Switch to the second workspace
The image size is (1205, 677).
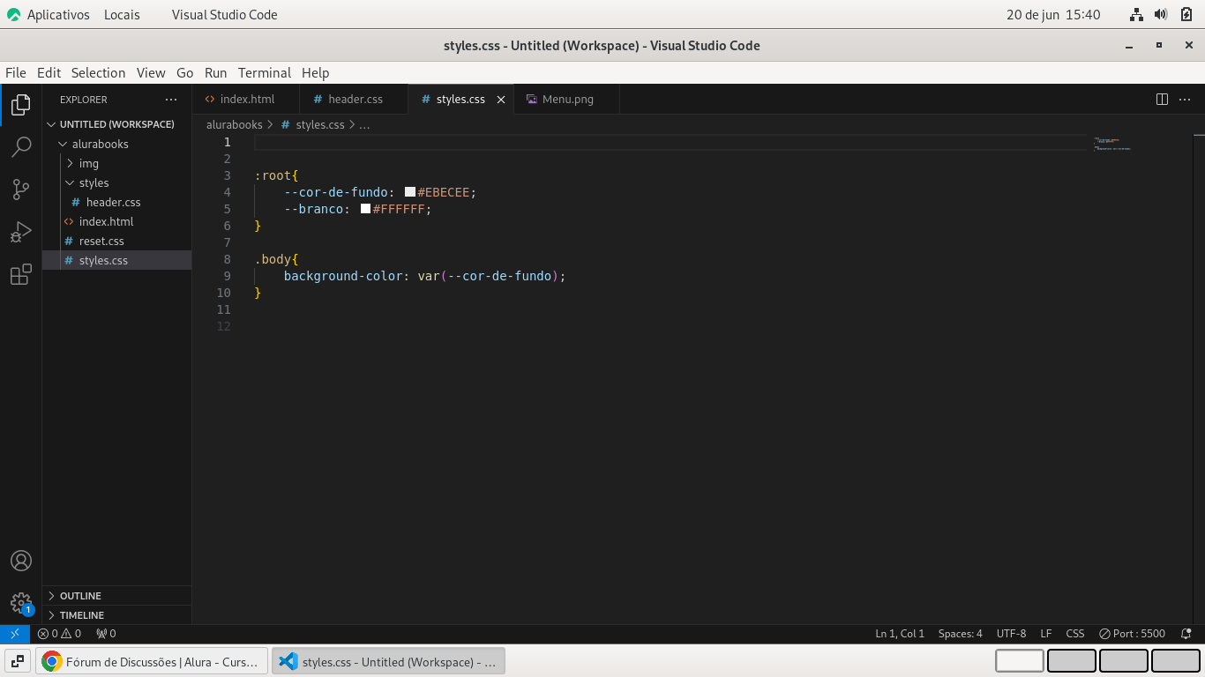pos(1072,661)
